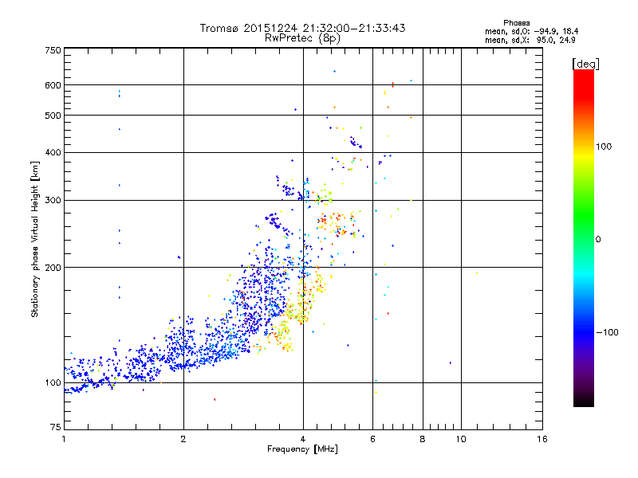
Task: Click the '200' y-axis tick label
Action: (53, 268)
